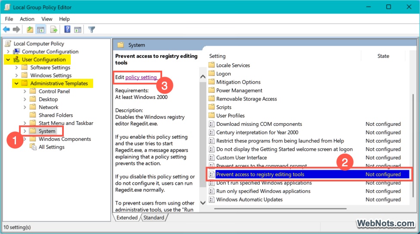Click the Export List toolbar icon
Screen dimensions: 420x234
[x=54, y=29]
